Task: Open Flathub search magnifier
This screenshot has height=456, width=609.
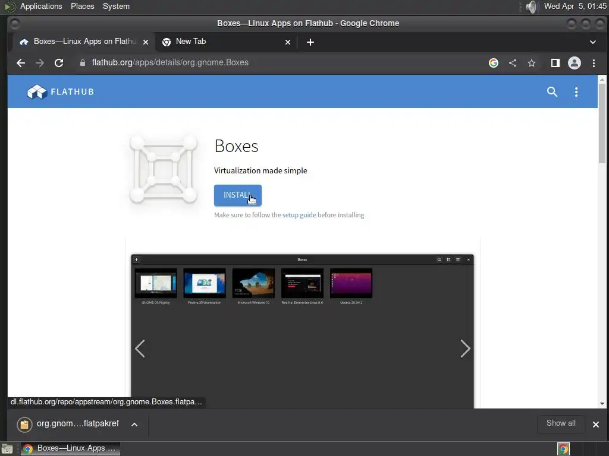Action: (x=552, y=92)
